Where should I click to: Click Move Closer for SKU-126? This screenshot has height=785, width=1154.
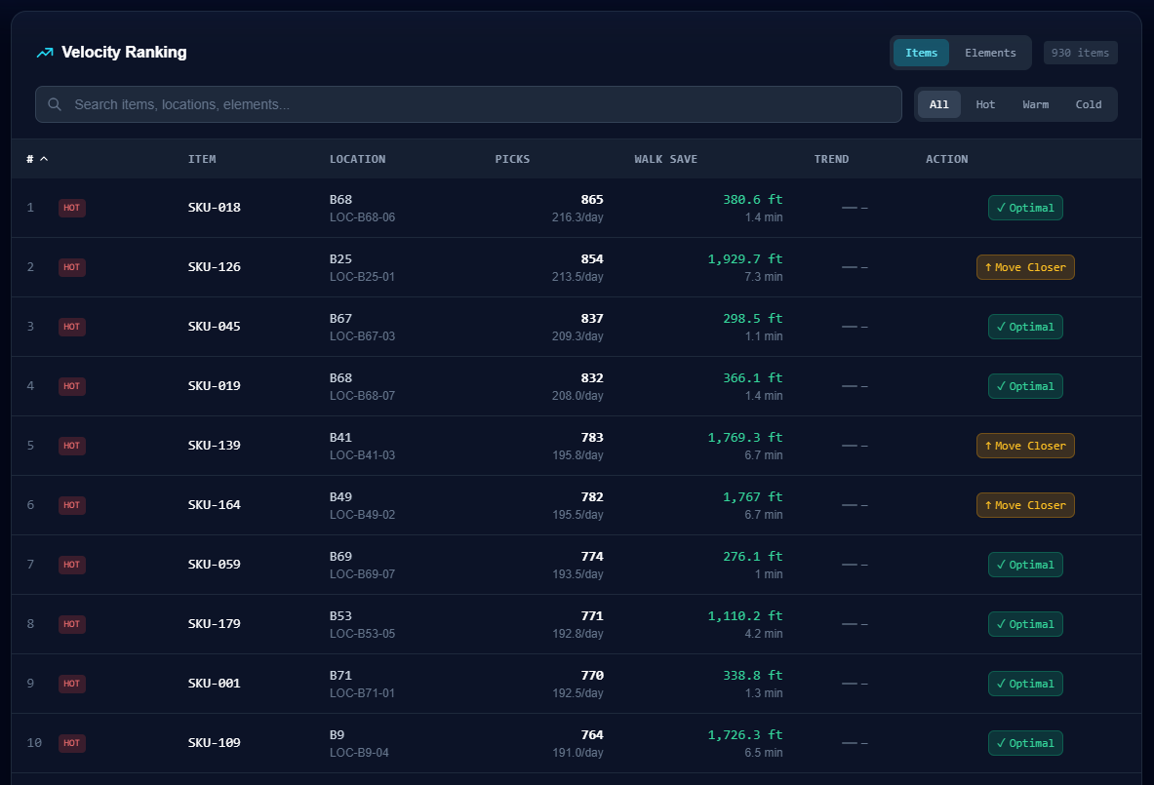tap(1025, 268)
